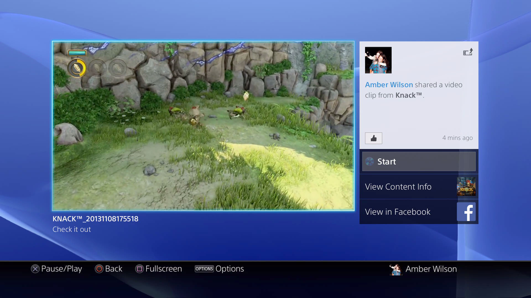Image resolution: width=531 pixels, height=298 pixels.
Task: Click the square button Fullscreen icon
Action: (x=139, y=269)
